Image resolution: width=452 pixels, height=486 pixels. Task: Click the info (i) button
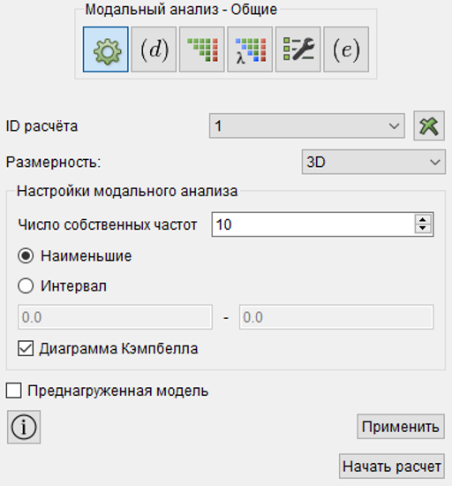coord(24,427)
